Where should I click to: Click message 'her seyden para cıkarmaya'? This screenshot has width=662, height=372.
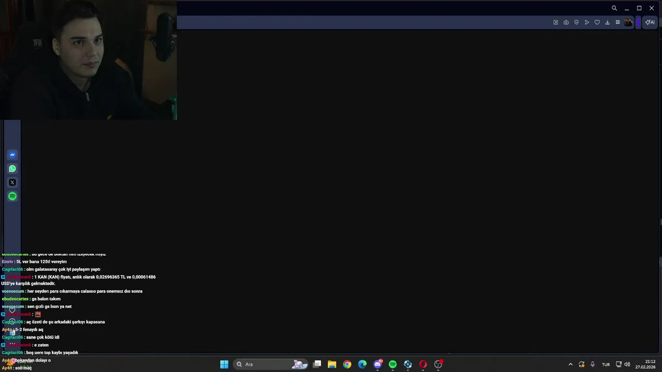(x=85, y=291)
